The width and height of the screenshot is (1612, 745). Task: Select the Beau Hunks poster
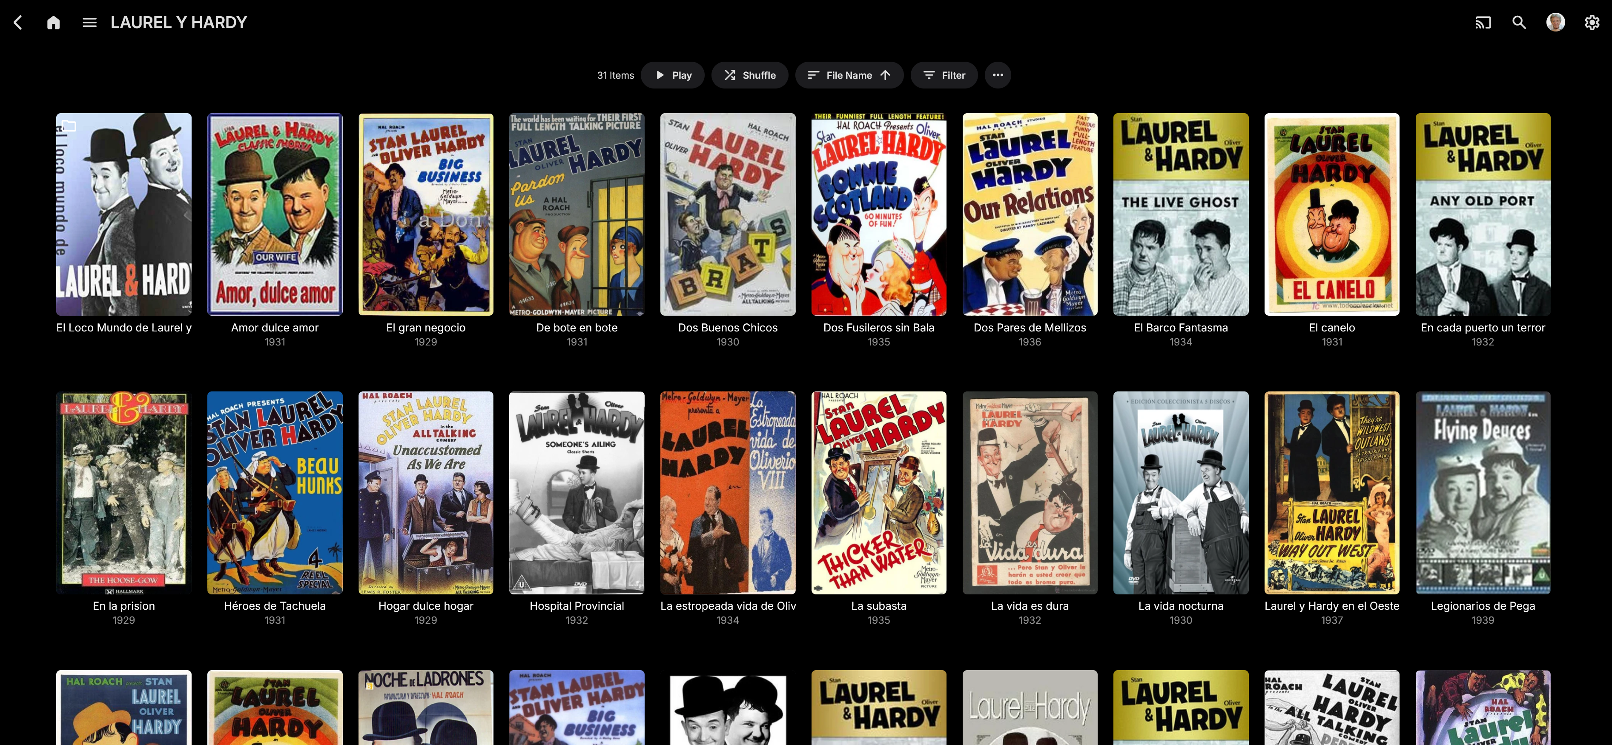coord(275,492)
